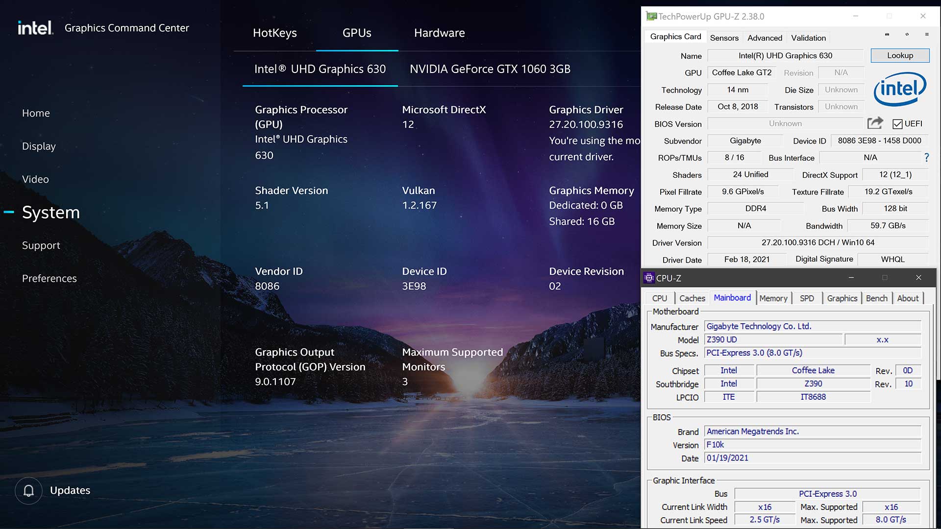Click the Gigabyte Technology Co. Ltd. manufacturer field
The image size is (941, 529).
[813, 326]
